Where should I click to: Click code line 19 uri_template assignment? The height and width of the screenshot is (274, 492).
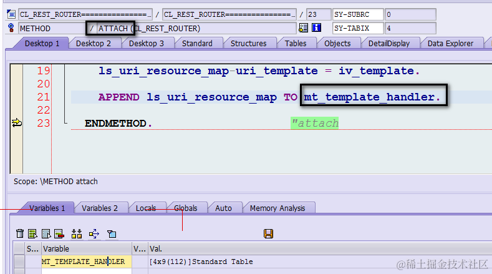[259, 71]
